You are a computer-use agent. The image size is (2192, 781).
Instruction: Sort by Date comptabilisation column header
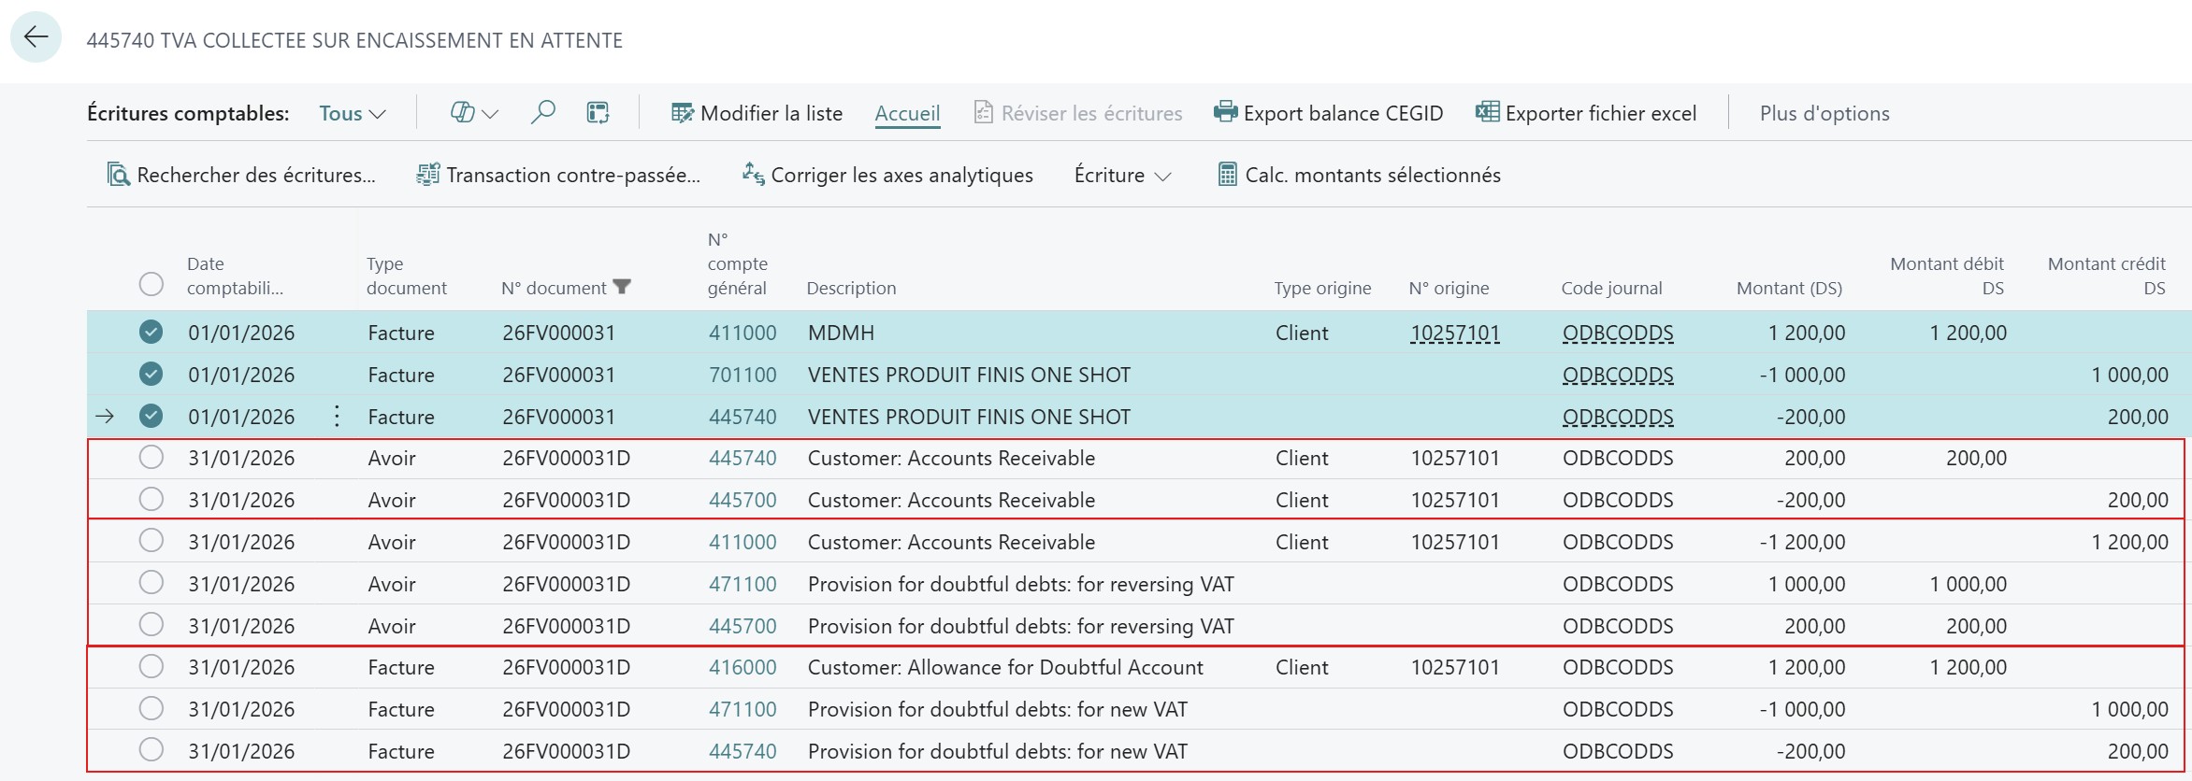(235, 276)
